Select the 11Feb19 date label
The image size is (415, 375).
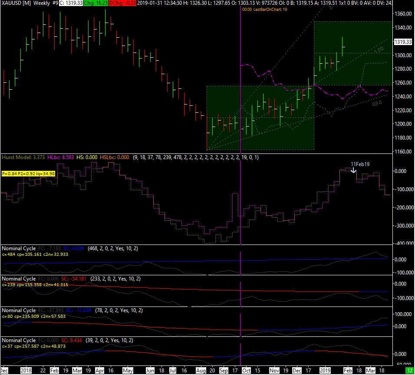[x=360, y=164]
